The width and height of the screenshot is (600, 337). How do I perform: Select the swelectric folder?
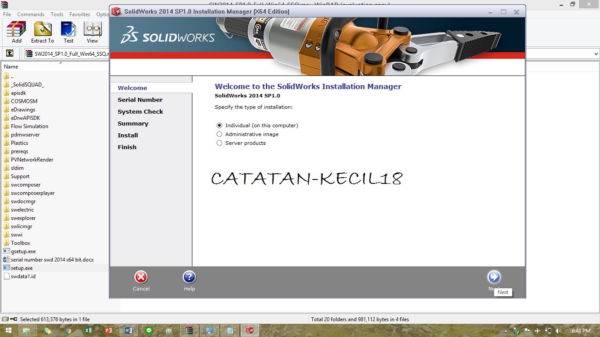click(x=22, y=210)
